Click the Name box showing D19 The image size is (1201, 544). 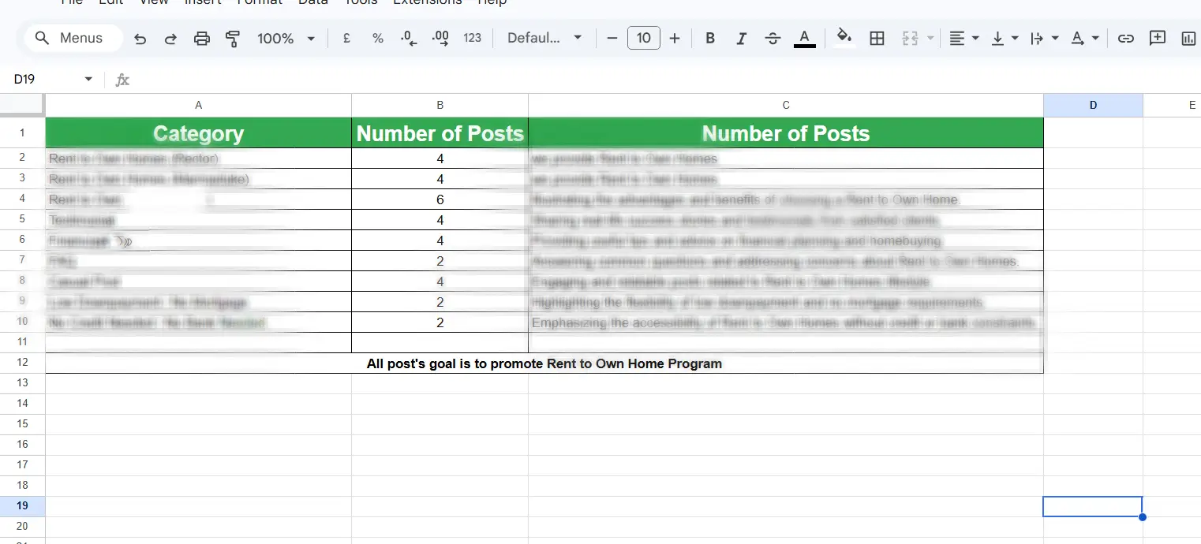46,79
